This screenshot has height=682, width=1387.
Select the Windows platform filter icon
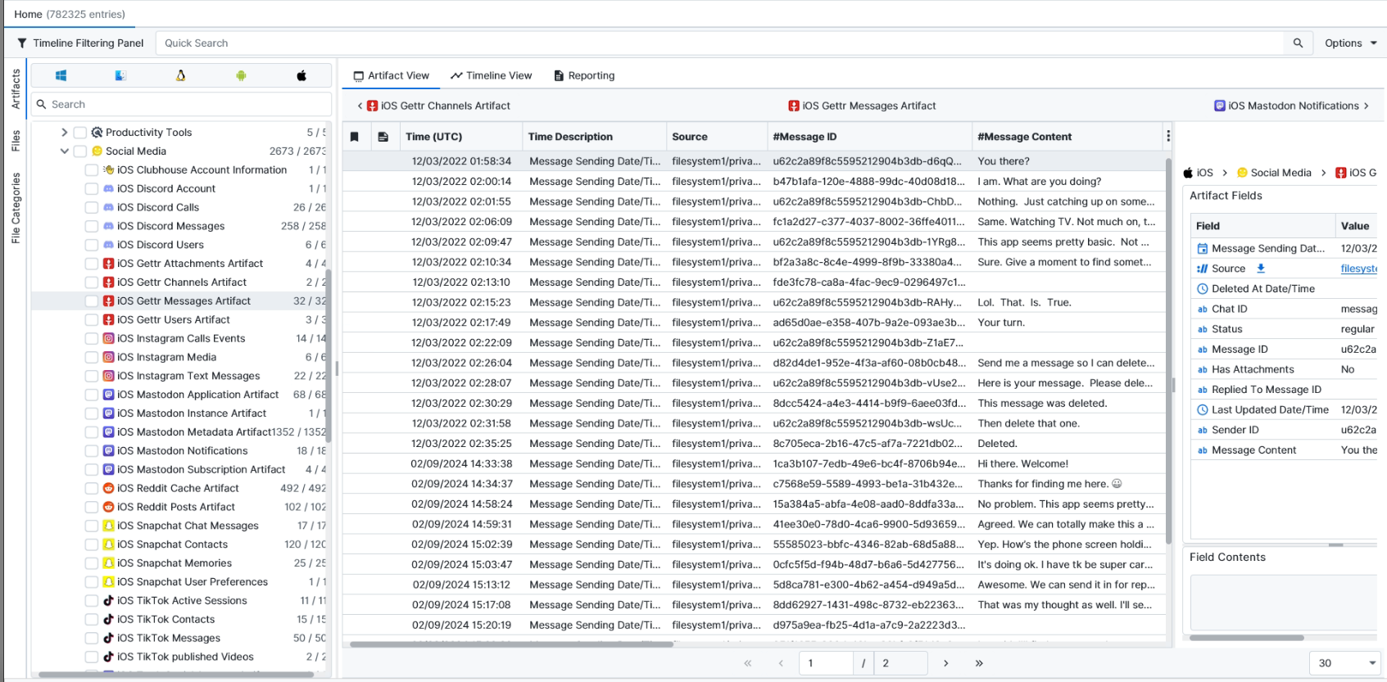pos(61,75)
